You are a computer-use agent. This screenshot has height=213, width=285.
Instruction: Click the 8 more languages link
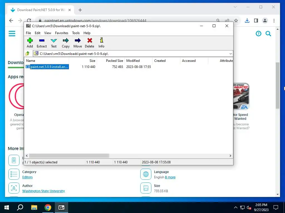click(170, 177)
